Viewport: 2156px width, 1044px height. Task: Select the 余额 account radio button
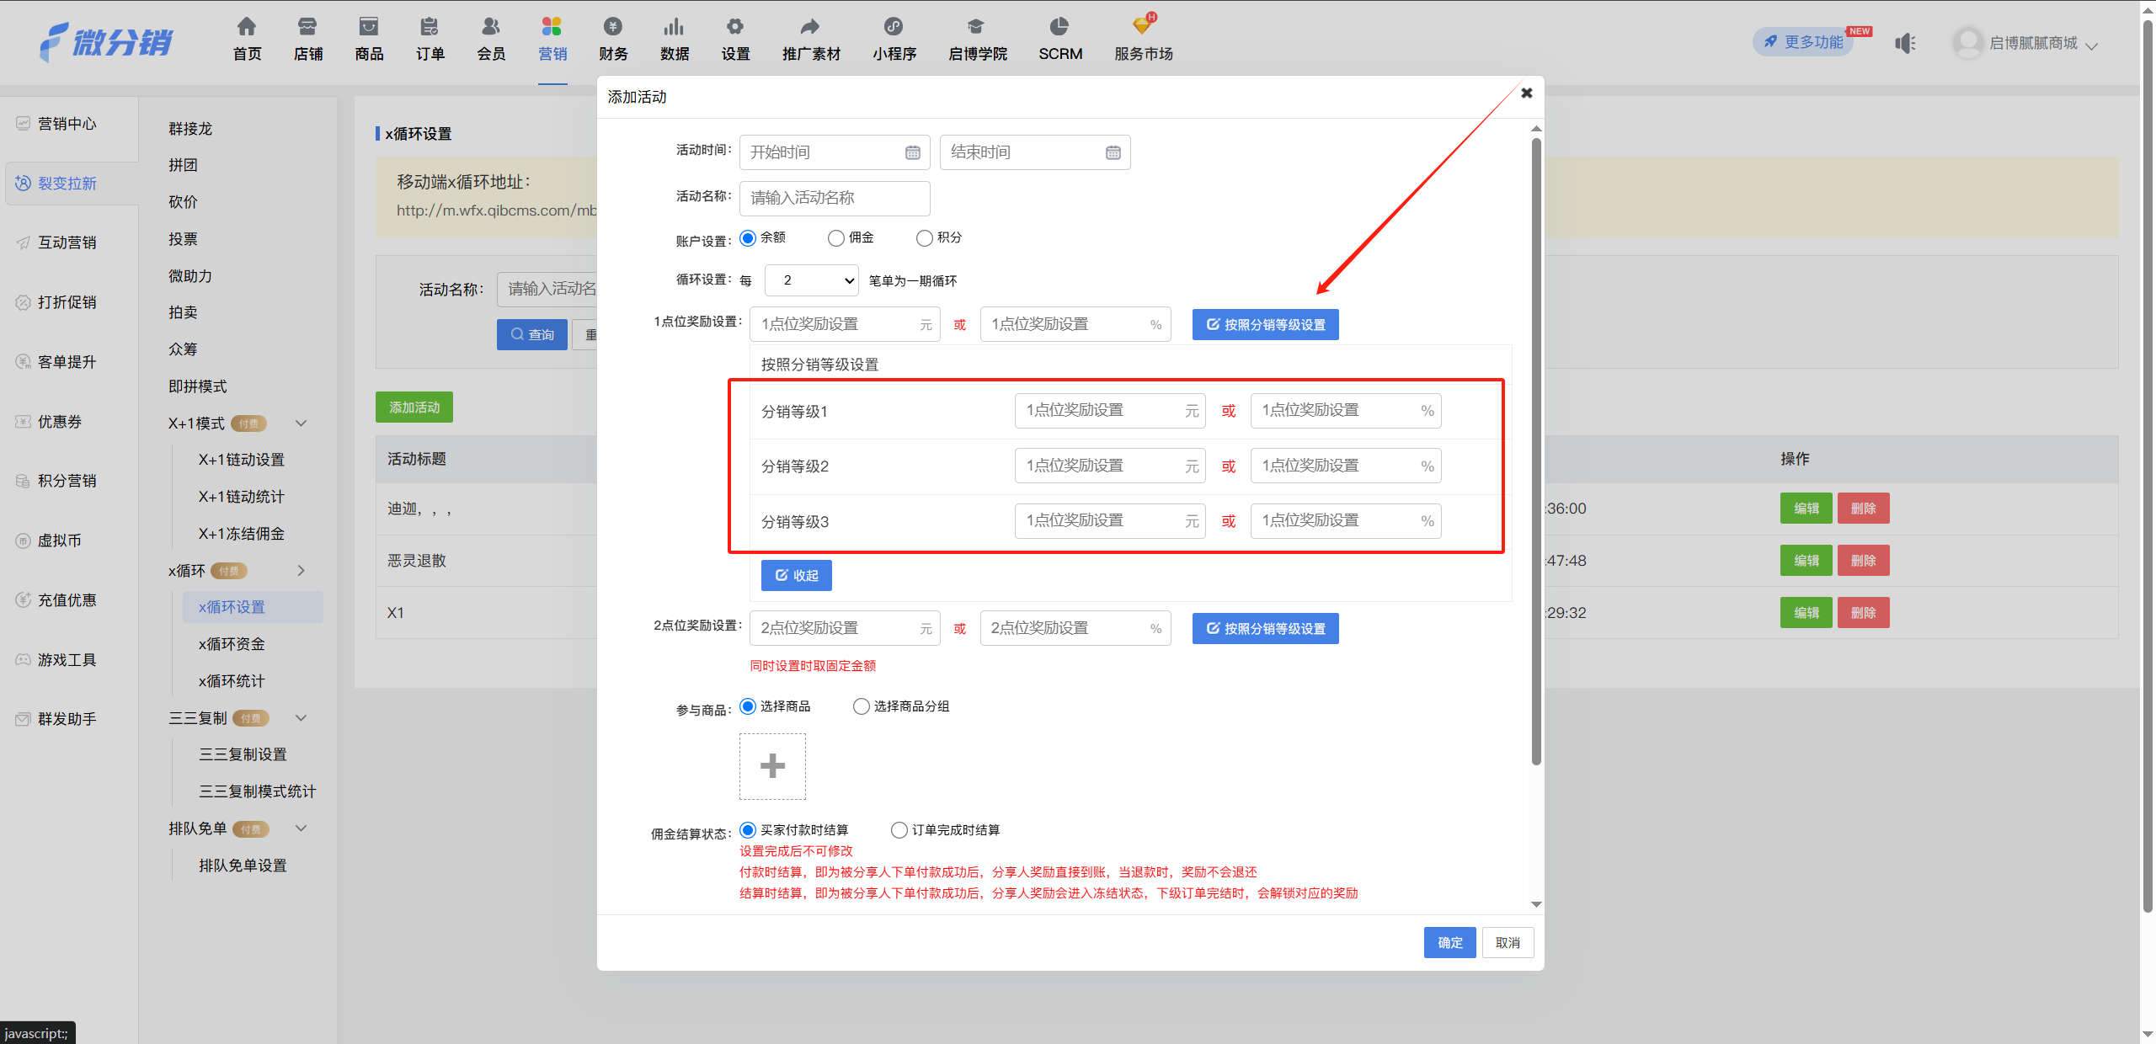(748, 238)
